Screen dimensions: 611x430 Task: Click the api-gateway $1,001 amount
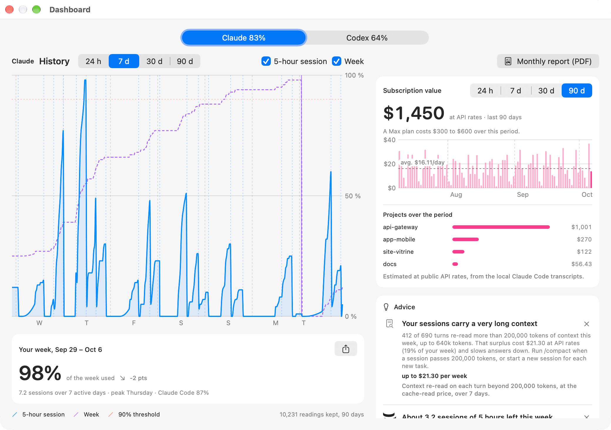click(581, 227)
